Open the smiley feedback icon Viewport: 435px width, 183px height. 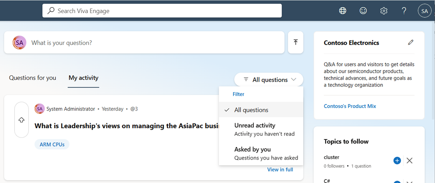(363, 11)
